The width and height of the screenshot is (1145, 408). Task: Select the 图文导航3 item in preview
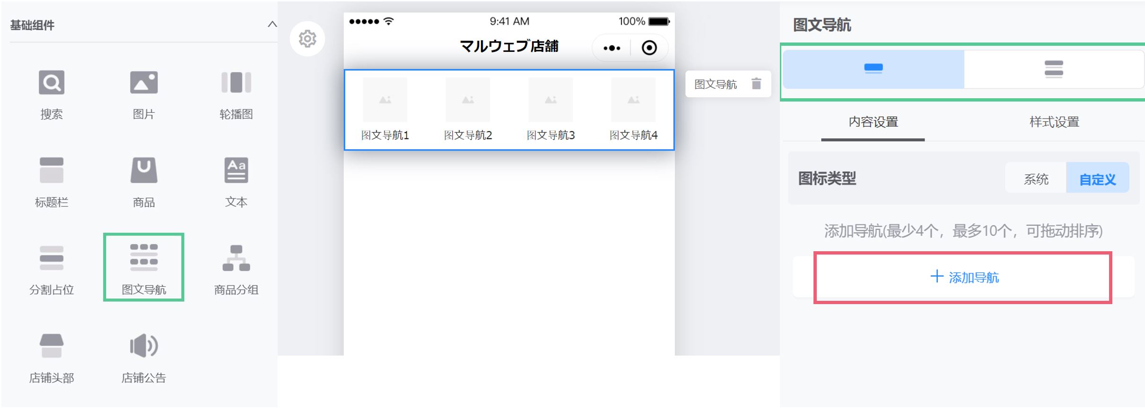click(551, 110)
